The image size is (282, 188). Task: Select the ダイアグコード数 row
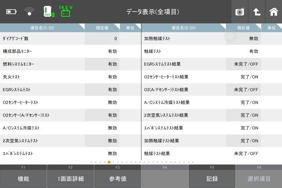pos(70,38)
